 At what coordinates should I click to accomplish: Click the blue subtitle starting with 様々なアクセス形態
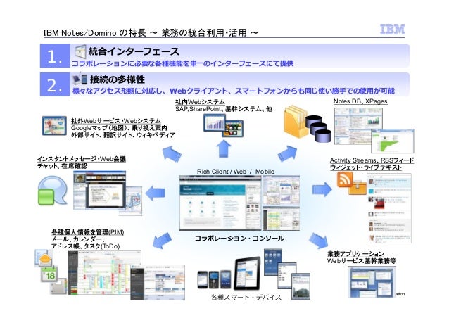[x=234, y=91]
